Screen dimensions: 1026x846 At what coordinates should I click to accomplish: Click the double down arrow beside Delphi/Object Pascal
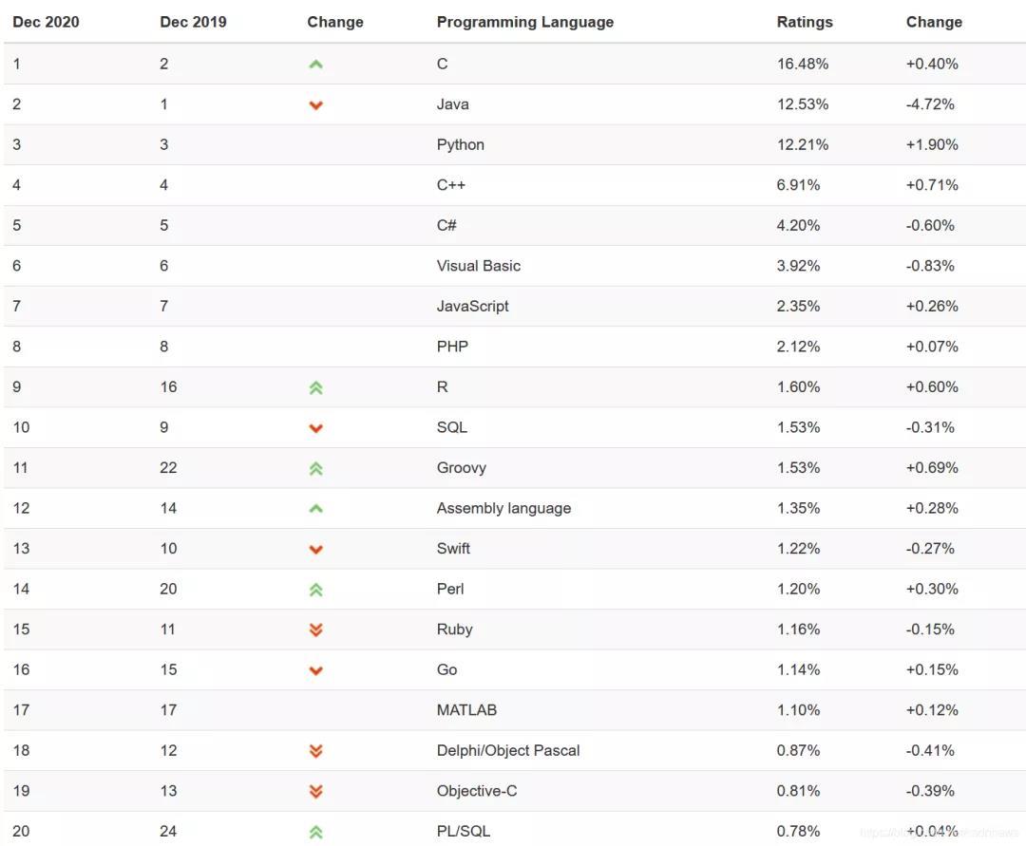tap(316, 751)
